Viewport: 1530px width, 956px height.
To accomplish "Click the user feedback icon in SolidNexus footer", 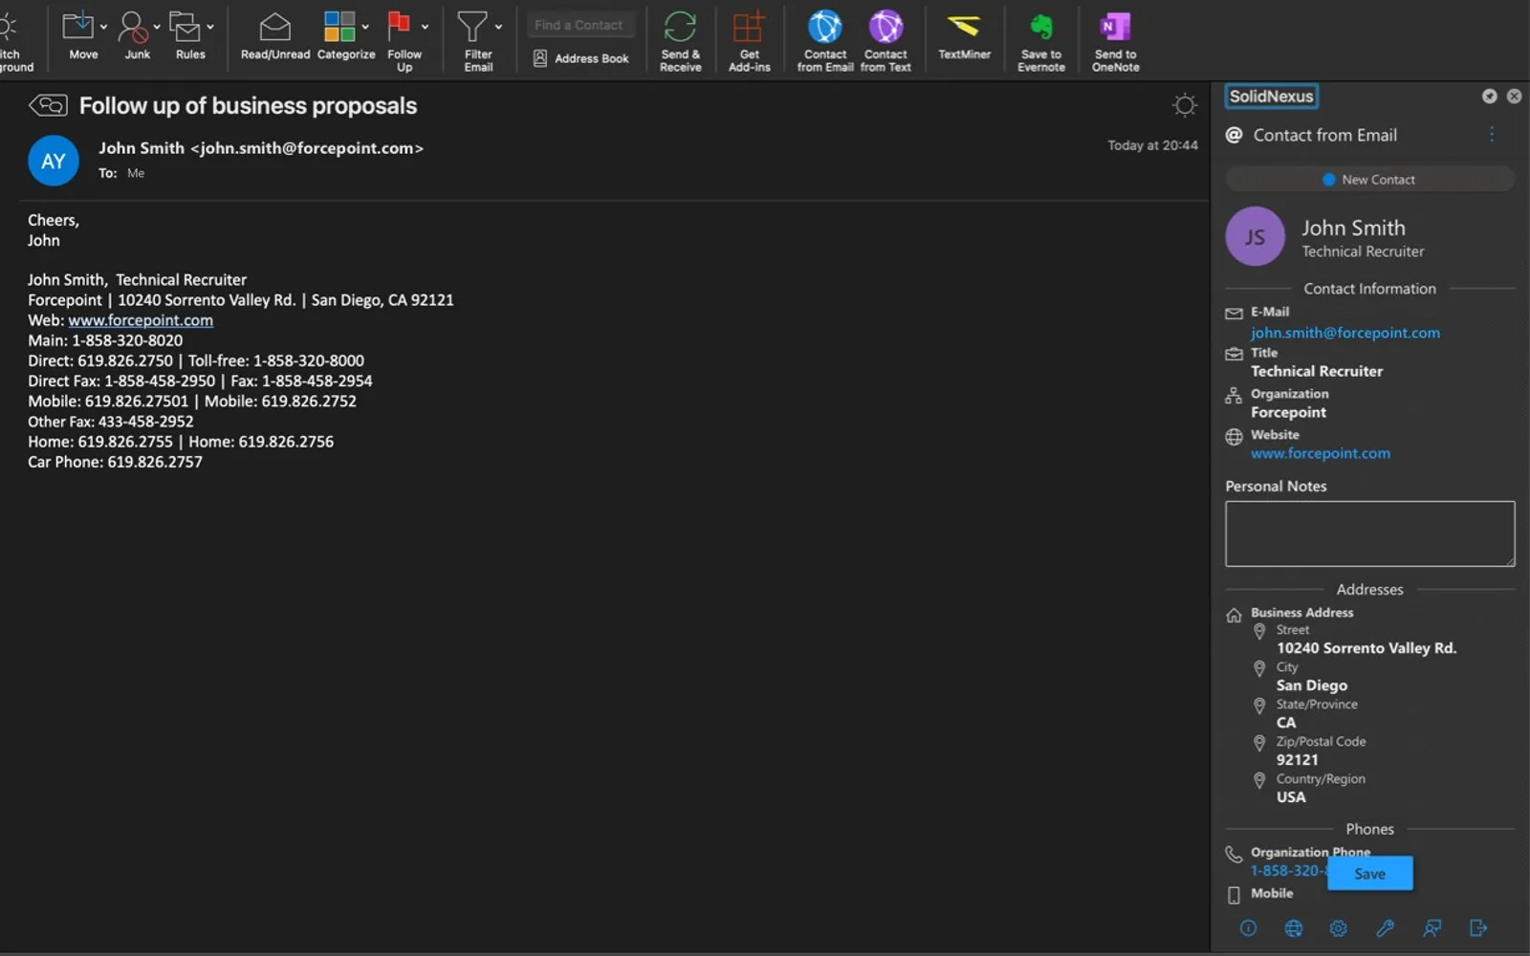I will click(x=1432, y=928).
